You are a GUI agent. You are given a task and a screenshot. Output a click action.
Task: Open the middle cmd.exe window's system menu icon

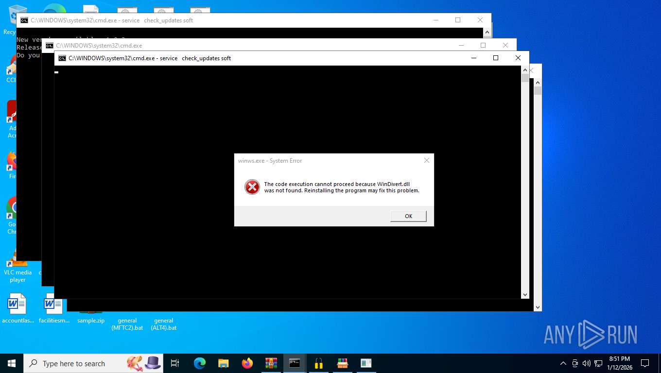[x=49, y=46]
